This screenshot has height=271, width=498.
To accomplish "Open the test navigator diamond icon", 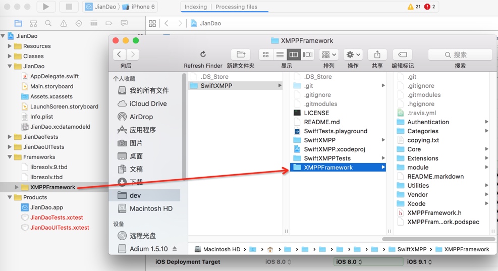I will click(x=79, y=23).
